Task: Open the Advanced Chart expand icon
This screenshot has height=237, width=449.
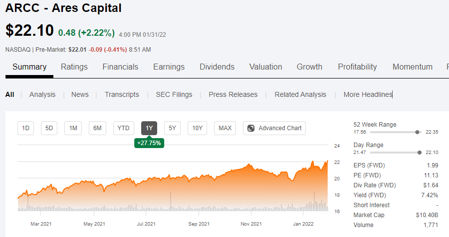Action: pyautogui.click(x=251, y=128)
